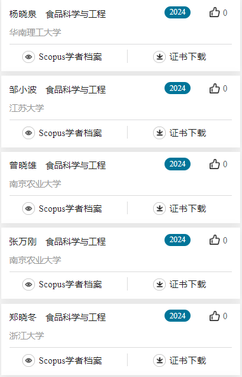Like 杨晓泉 with thumbs-up icon

214,12
